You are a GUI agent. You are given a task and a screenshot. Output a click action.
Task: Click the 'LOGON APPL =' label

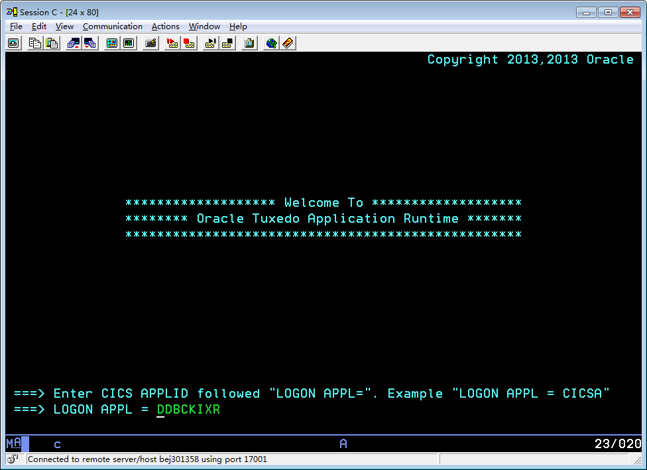tap(101, 409)
